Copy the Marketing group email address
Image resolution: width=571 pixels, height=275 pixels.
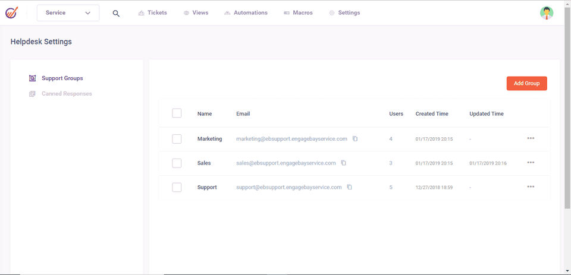pos(355,139)
